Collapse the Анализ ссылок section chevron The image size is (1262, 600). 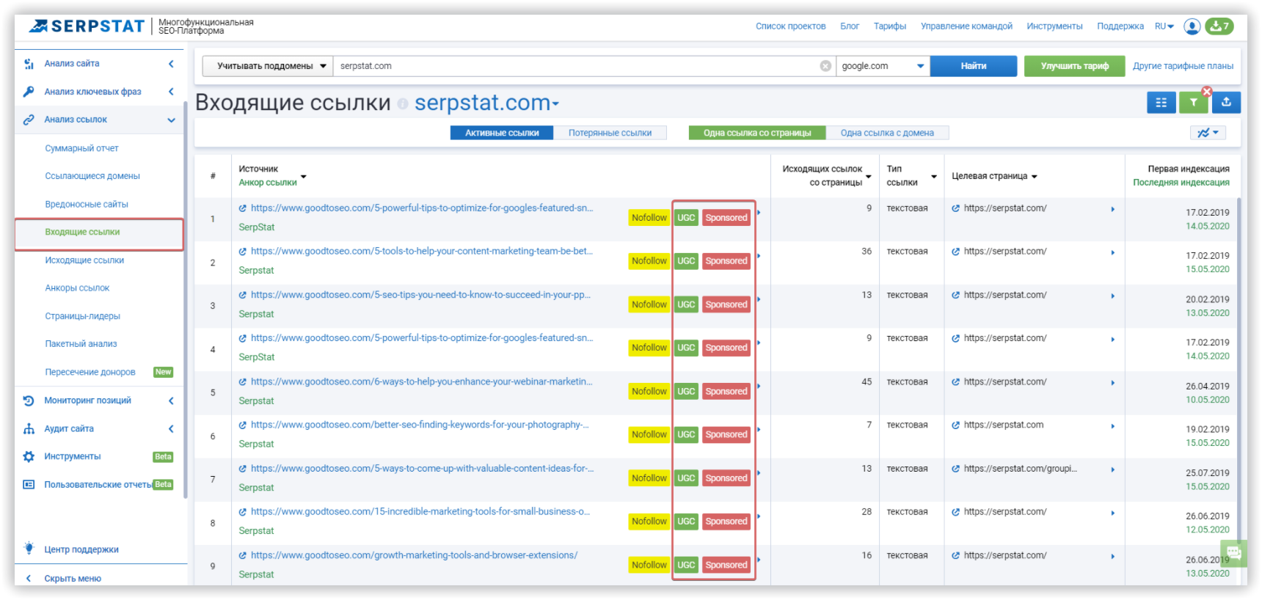(x=171, y=120)
